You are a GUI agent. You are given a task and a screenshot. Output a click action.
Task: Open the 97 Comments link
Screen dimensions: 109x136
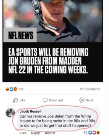tap(90, 89)
